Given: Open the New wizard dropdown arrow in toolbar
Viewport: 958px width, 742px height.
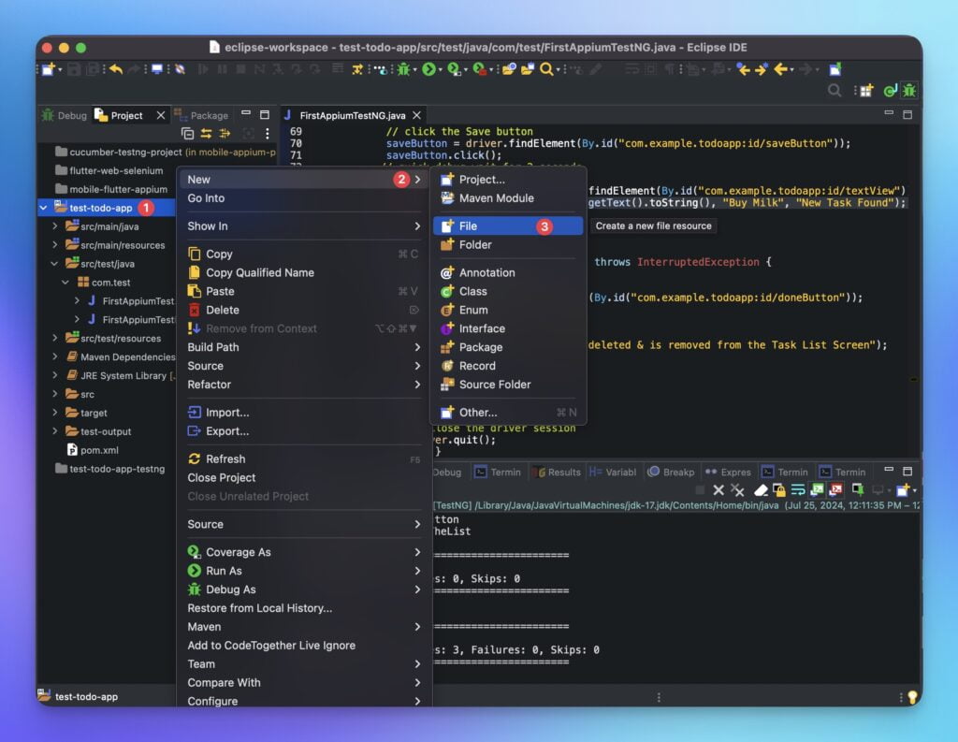Looking at the screenshot, I should click(60, 69).
